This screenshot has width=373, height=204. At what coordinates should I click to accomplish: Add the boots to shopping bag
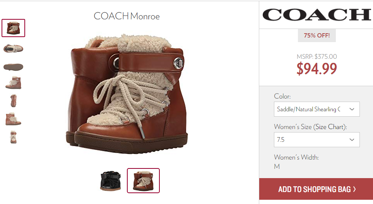pyautogui.click(x=316, y=189)
